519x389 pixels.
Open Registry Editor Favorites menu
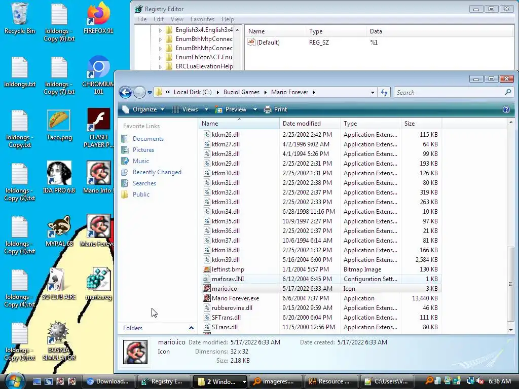point(202,19)
